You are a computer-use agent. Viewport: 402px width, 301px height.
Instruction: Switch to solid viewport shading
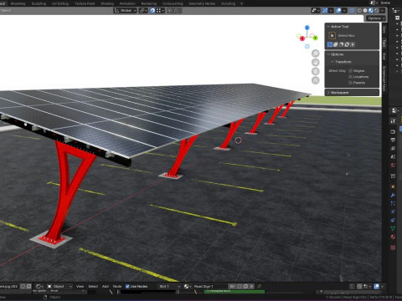(365, 11)
